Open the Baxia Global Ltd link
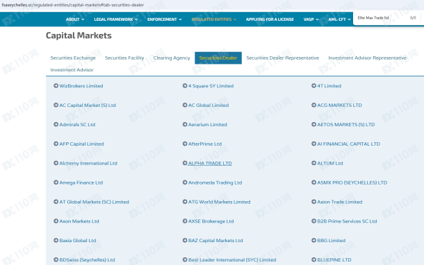 [78, 241]
